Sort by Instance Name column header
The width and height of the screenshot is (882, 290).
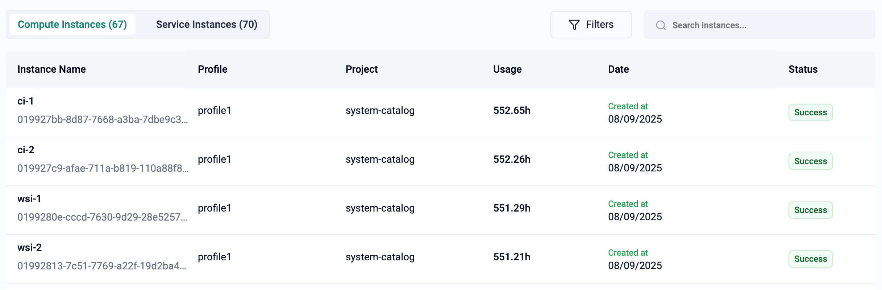point(51,69)
